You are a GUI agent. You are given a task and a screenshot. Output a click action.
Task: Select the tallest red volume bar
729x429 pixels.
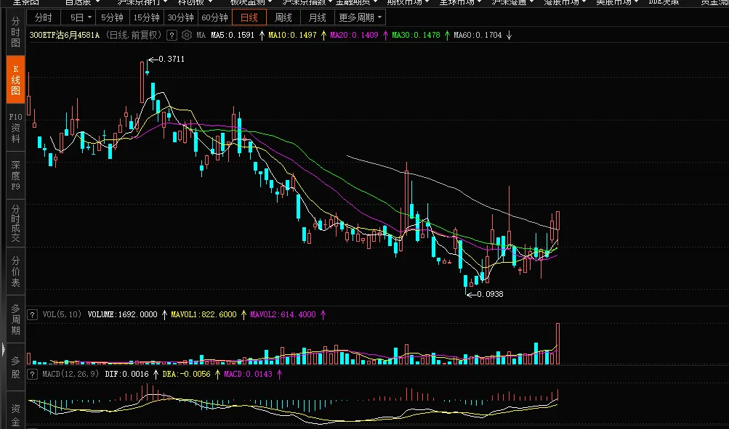[x=557, y=343]
